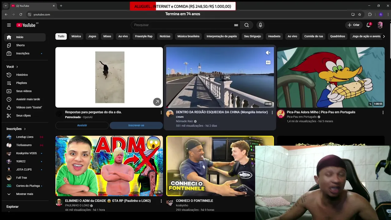Open JOTA CLIPS channel
The width and height of the screenshot is (391, 220).
tap(25, 170)
